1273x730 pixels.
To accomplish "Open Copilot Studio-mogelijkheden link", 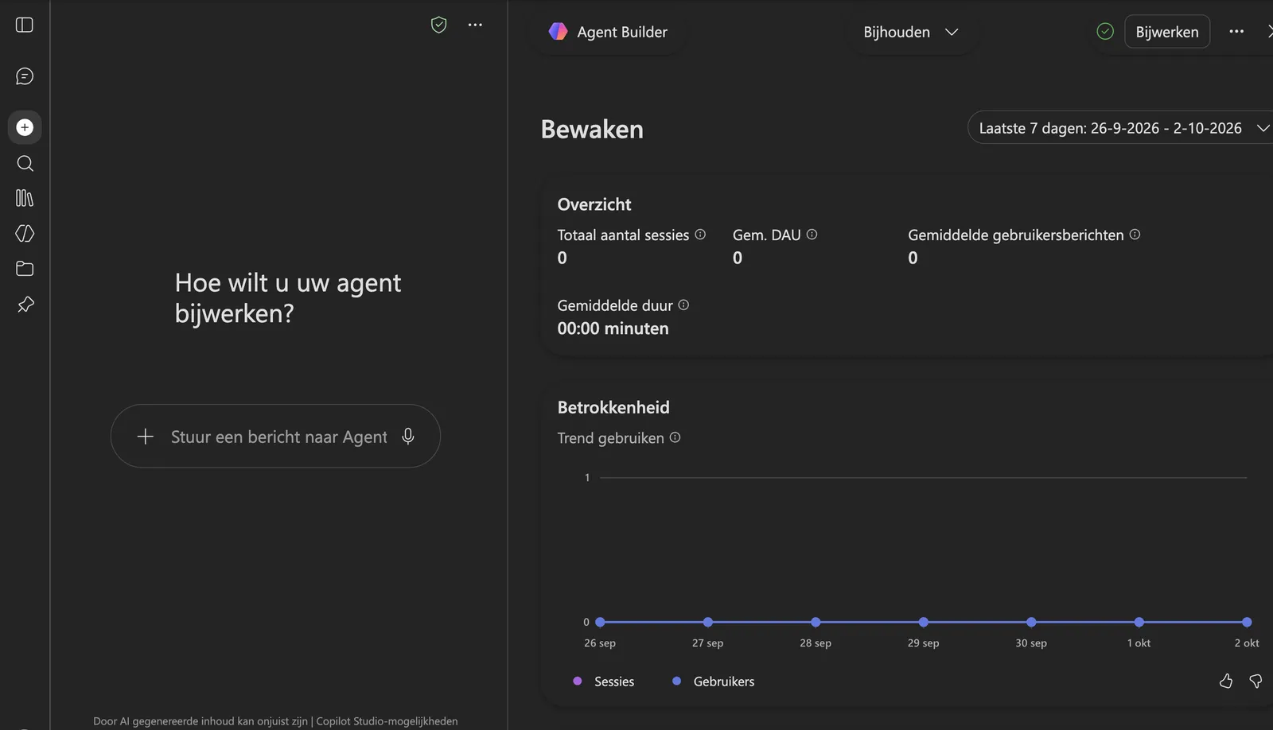I will [387, 721].
